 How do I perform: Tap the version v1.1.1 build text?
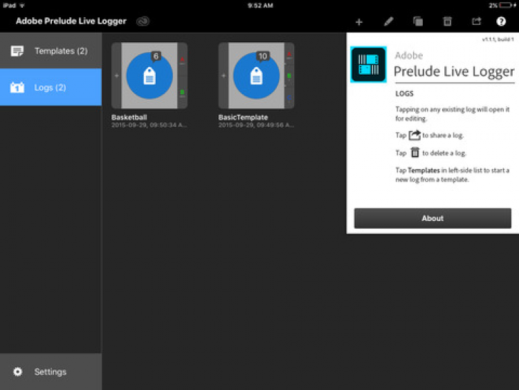tap(498, 39)
